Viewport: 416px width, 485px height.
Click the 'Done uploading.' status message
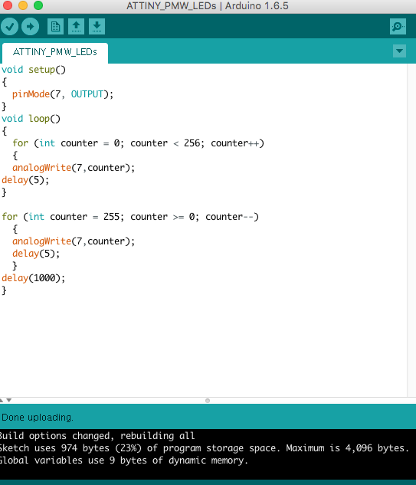[38, 418]
